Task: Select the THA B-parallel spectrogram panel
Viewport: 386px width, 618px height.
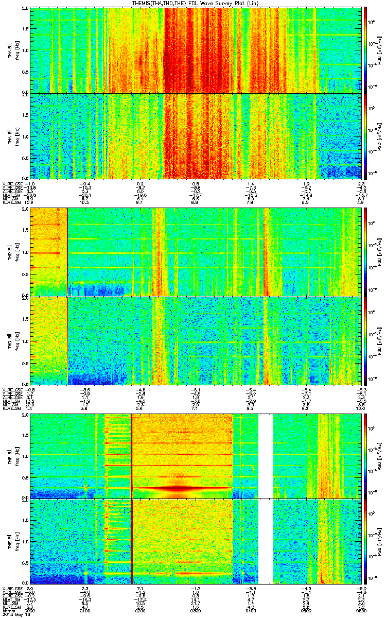Action: pyautogui.click(x=195, y=136)
